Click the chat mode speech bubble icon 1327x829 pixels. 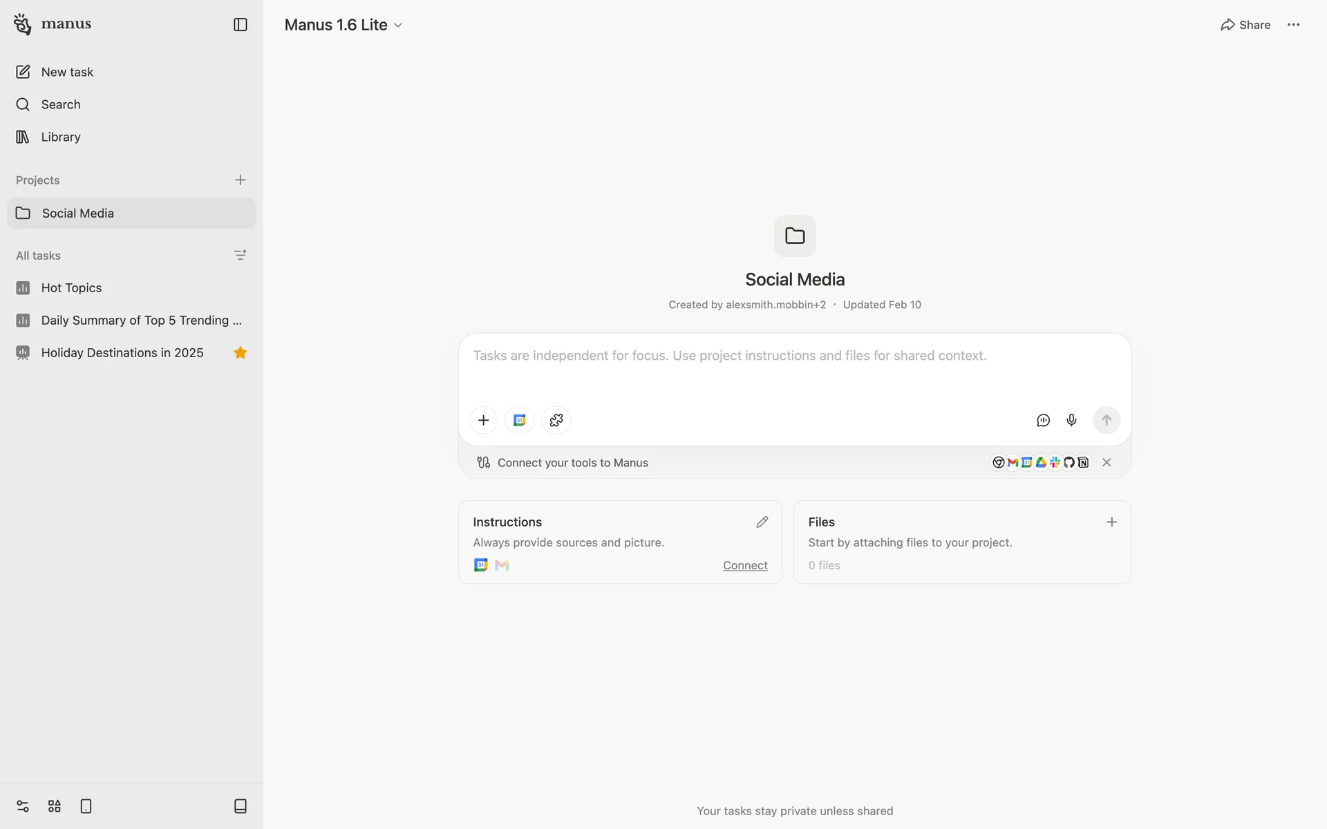1043,420
